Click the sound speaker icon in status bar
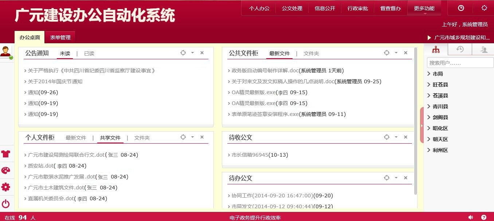The image size is (494, 221). pos(470,217)
